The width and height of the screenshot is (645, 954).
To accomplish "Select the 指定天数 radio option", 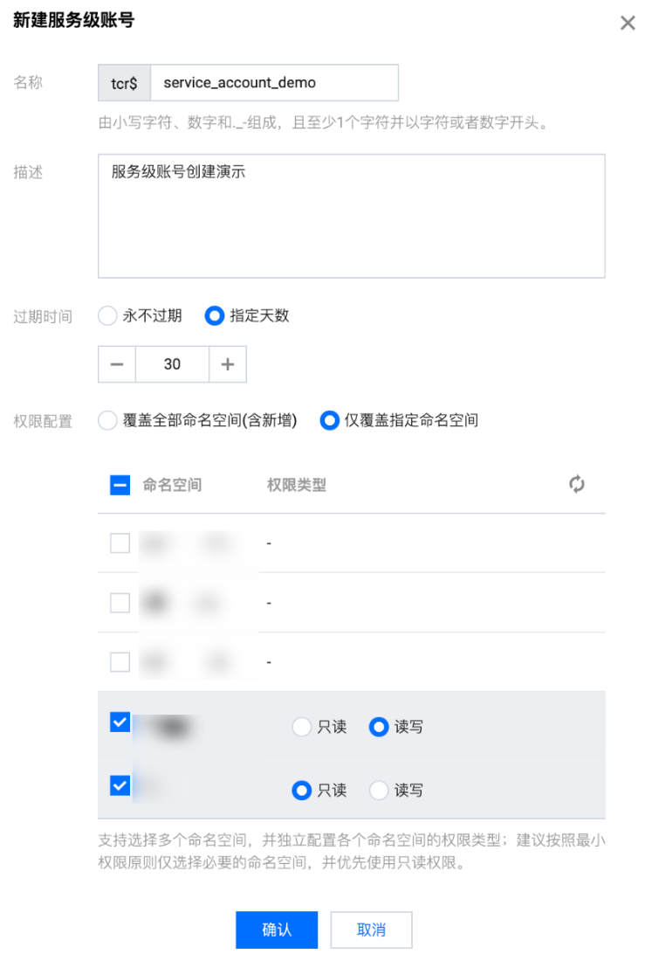I will tap(214, 316).
